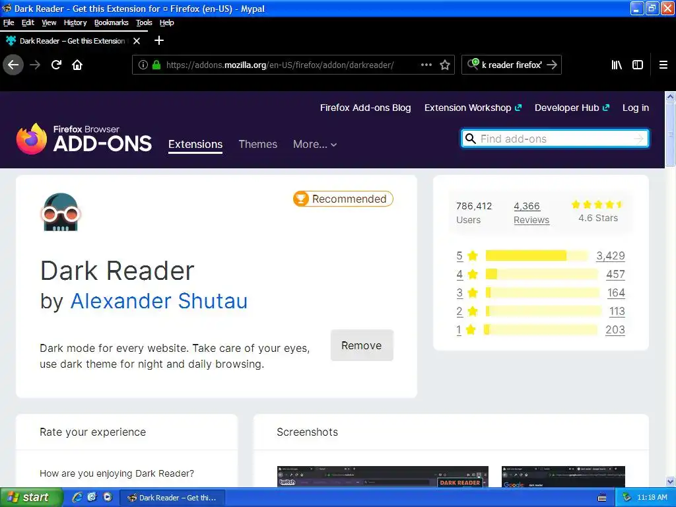Screen dimensions: 676x507
Task: Click the tray icon beside the clock
Action: (627, 498)
